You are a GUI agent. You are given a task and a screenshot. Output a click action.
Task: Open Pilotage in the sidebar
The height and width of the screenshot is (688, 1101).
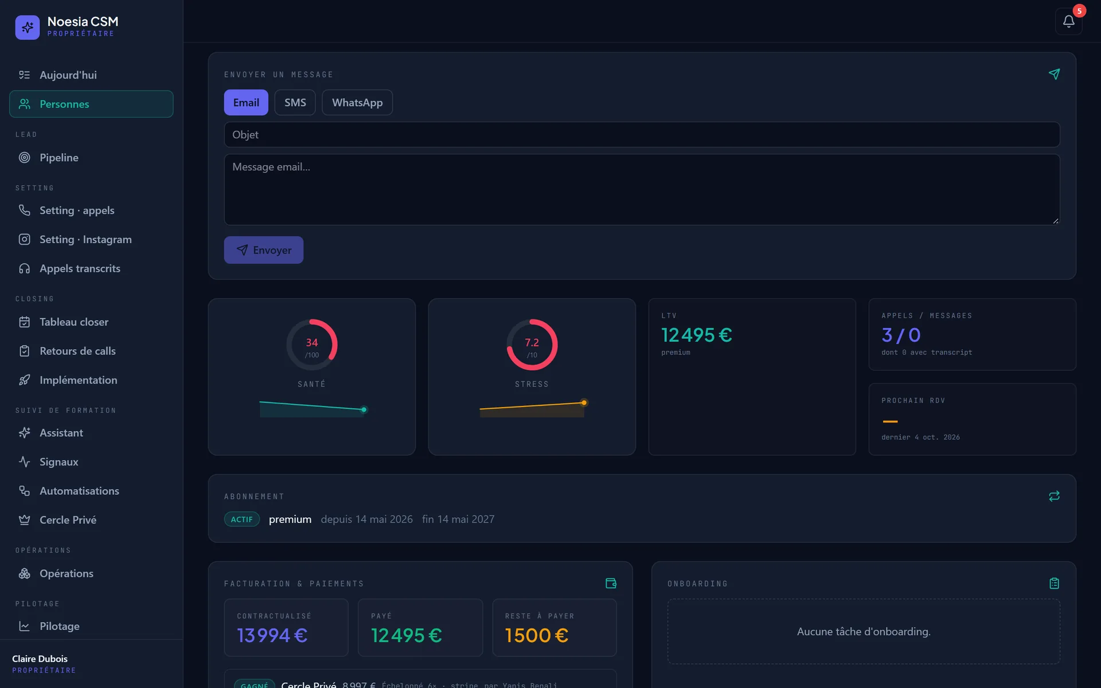(x=91, y=626)
